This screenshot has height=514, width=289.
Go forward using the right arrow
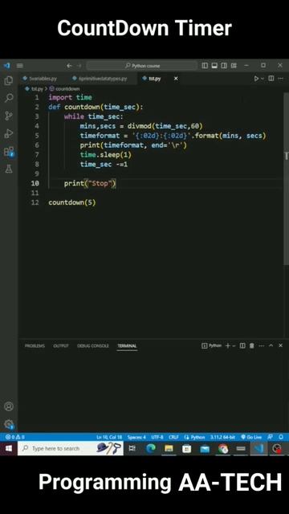pyautogui.click(x=79, y=66)
